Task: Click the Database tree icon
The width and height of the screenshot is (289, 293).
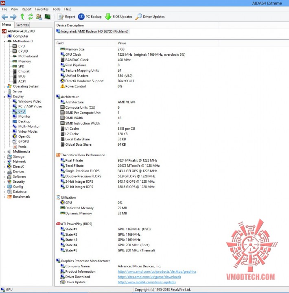Action: pos(9,192)
